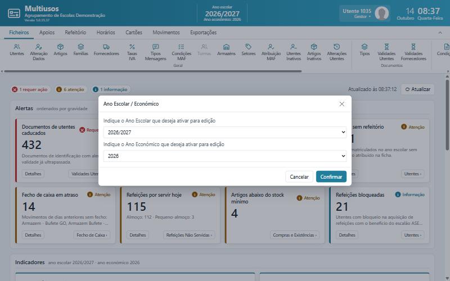The width and height of the screenshot is (450, 281).
Task: Click the horizontal ribbon scrollbar
Action: tap(152, 71)
